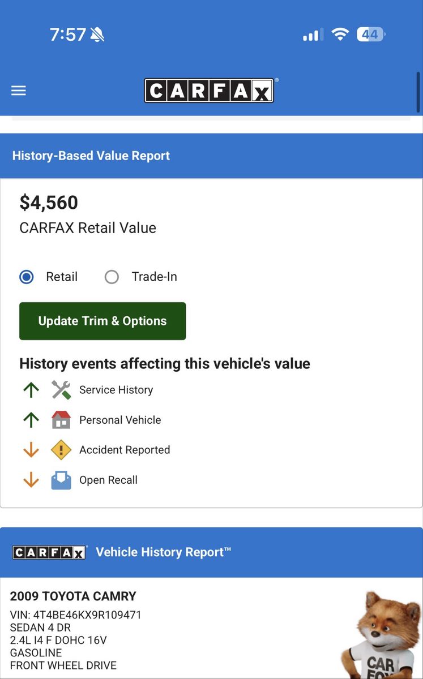Click the Service History event label
The height and width of the screenshot is (679, 423).
[116, 390]
